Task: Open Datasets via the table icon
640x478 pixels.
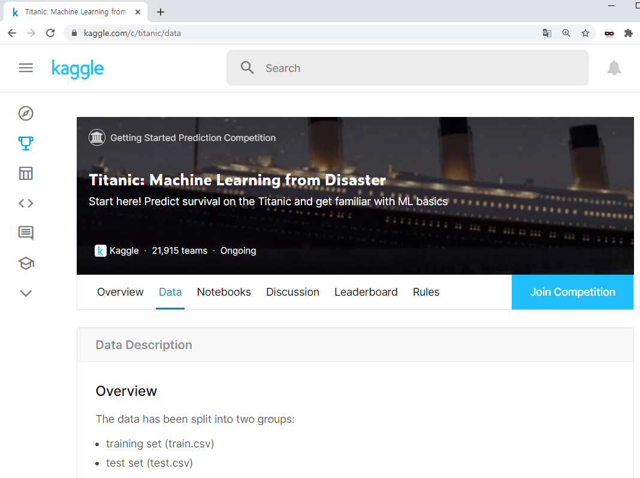Action: pyautogui.click(x=26, y=174)
